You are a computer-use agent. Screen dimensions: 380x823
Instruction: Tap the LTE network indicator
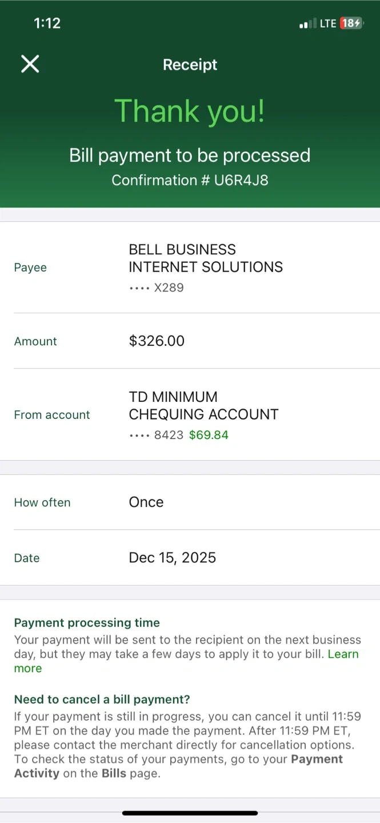(x=328, y=23)
